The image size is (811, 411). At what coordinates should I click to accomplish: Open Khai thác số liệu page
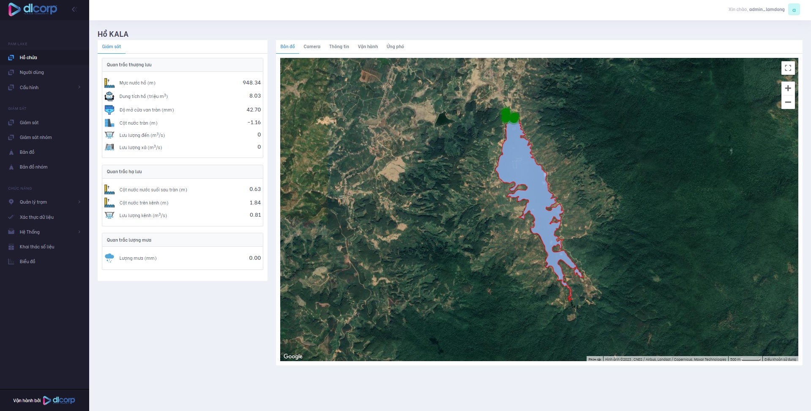tap(37, 247)
